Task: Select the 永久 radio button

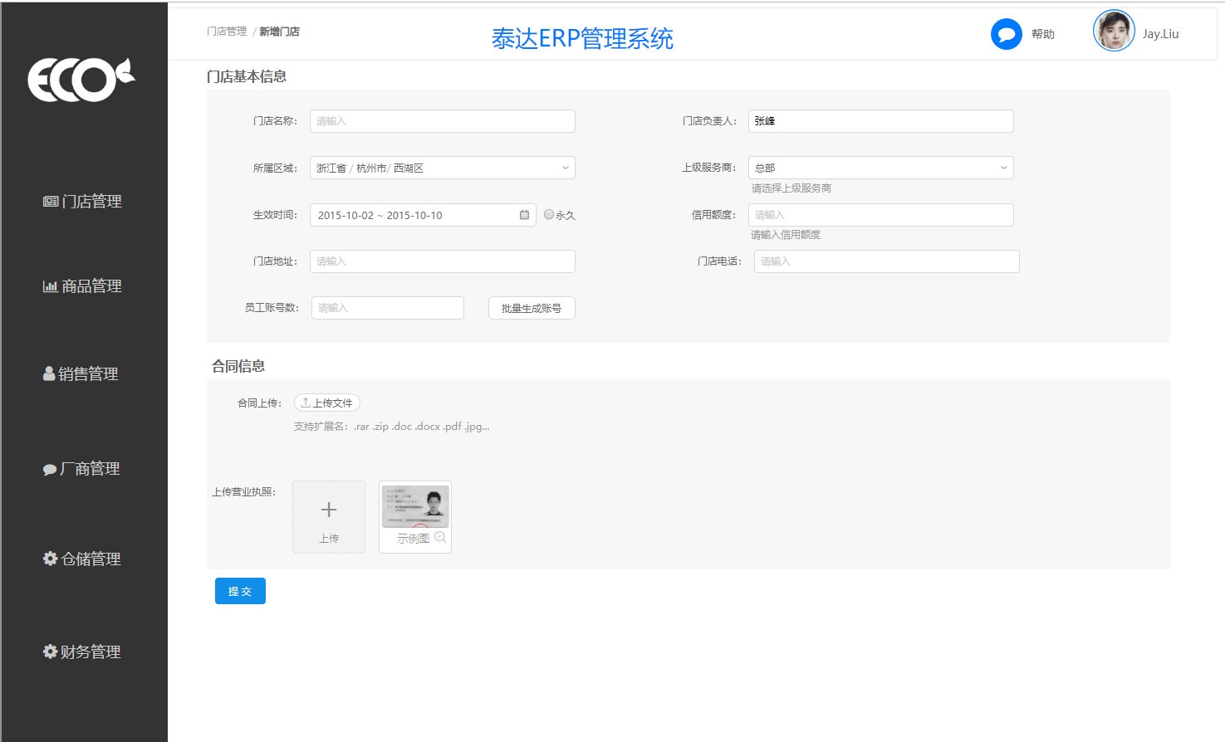Action: pos(548,214)
